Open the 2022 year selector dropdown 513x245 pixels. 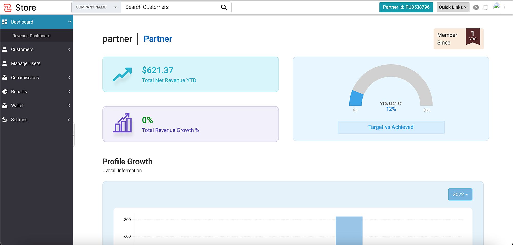460,195
